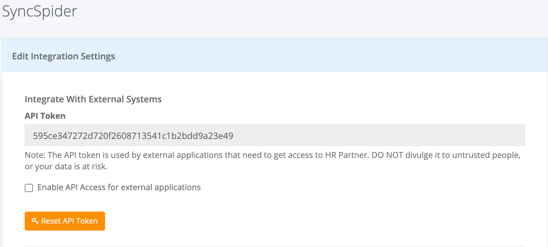This screenshot has width=548, height=247.
Task: Click the Integrate With External Systems heading
Action: pos(93,99)
